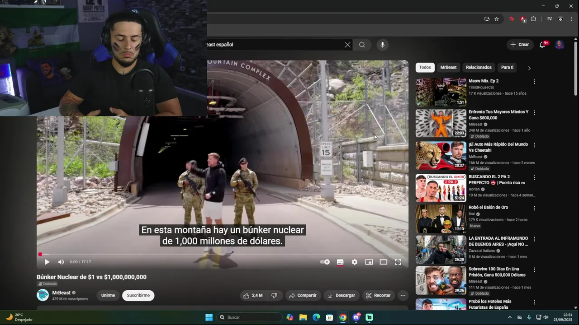Open Discord from the taskbar

coord(356,317)
